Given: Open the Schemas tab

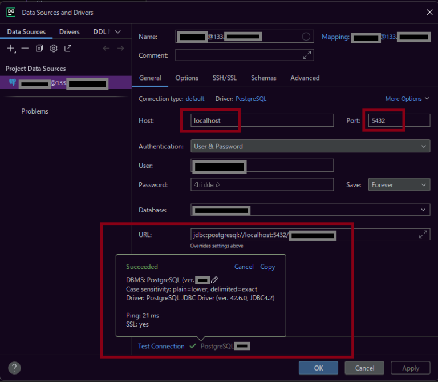Looking at the screenshot, I should pyautogui.click(x=263, y=78).
